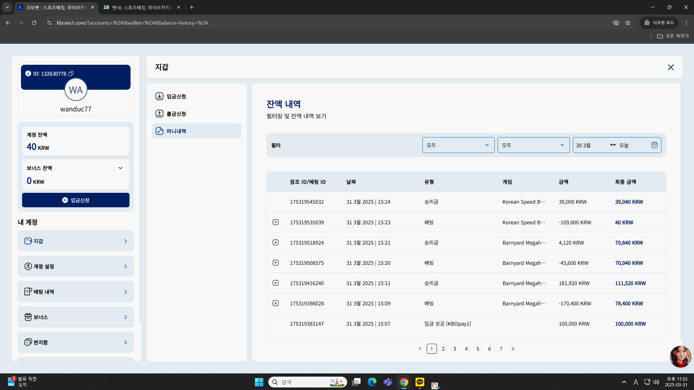Expand row 175319508575 details
The height and width of the screenshot is (390, 694).
276,263
